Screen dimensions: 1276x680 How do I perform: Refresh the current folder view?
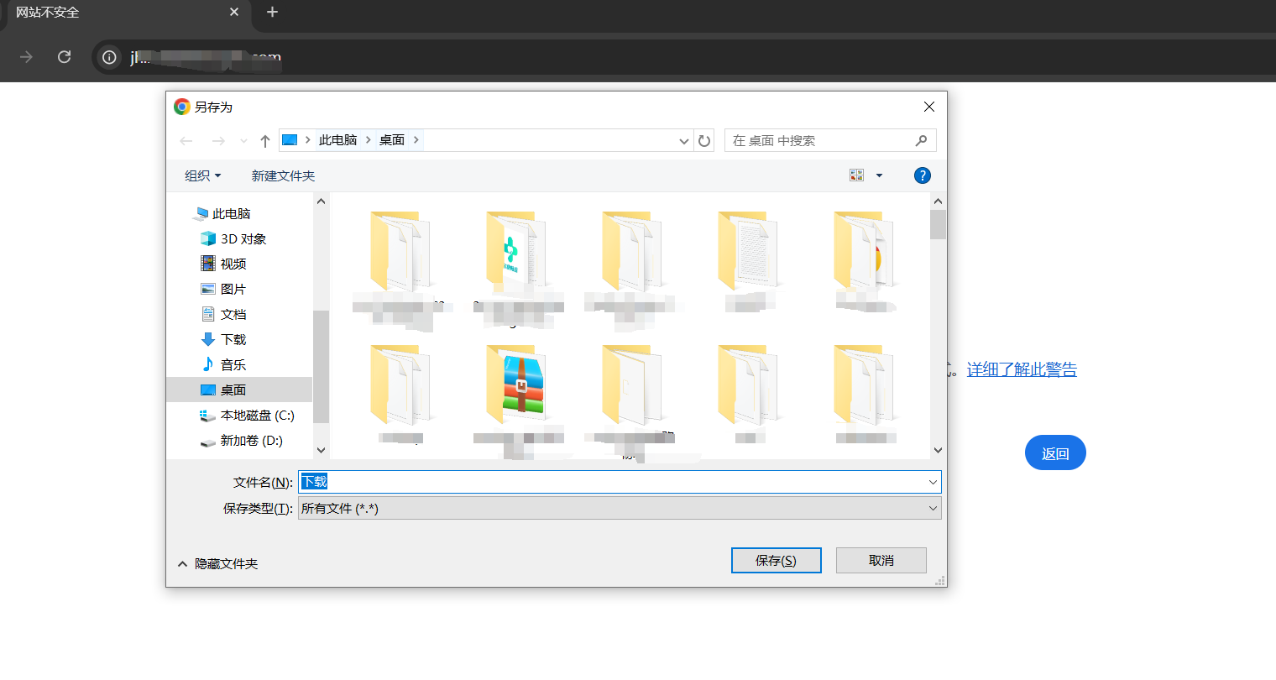704,141
